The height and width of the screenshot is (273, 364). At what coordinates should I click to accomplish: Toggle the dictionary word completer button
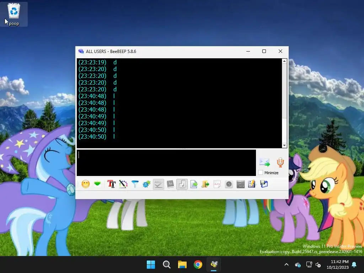point(170,184)
